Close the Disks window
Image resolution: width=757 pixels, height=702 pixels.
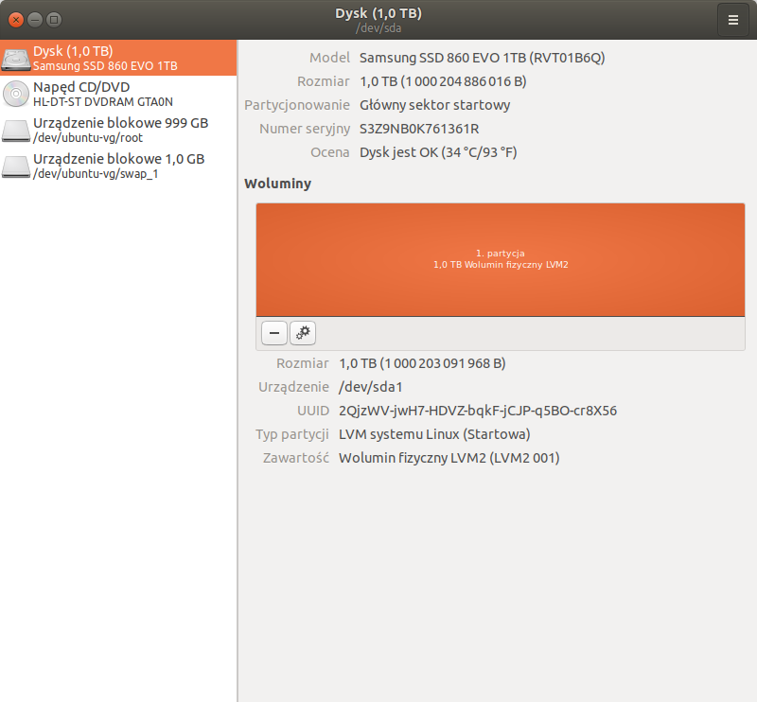click(16, 20)
